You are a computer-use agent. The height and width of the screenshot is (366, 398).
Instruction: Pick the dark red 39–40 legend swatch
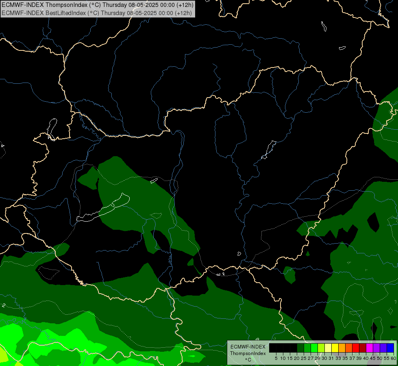click(x=363, y=348)
